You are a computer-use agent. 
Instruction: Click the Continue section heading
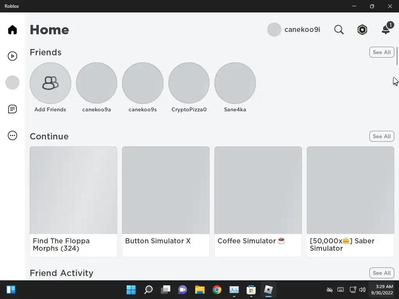49,136
